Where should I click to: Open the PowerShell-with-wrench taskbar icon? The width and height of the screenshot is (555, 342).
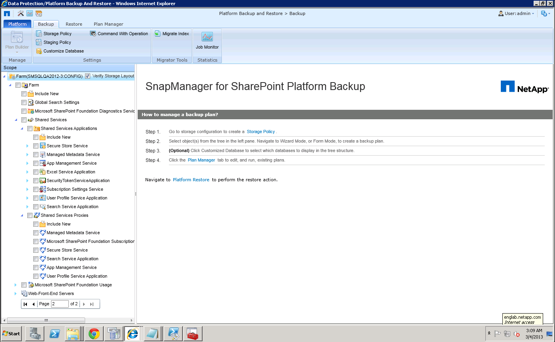173,334
